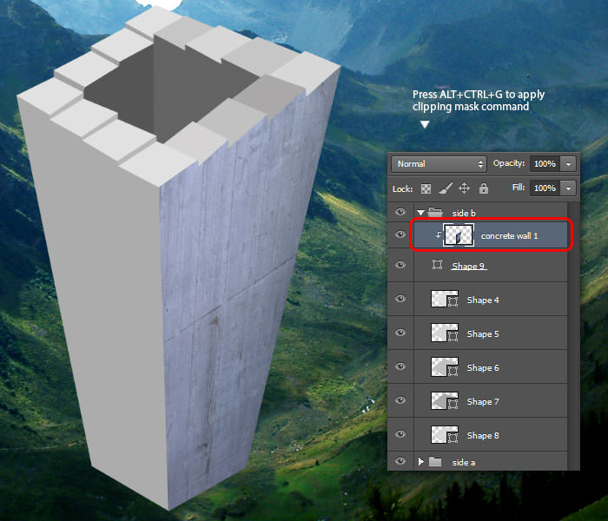
Task: Toggle lock position move icon
Action: 464,188
